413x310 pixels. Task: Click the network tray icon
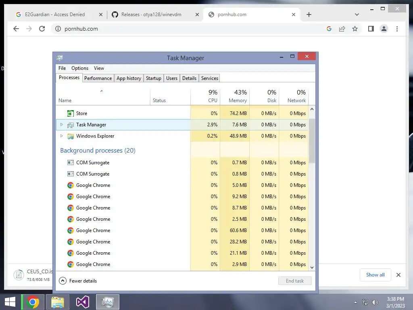click(x=365, y=302)
